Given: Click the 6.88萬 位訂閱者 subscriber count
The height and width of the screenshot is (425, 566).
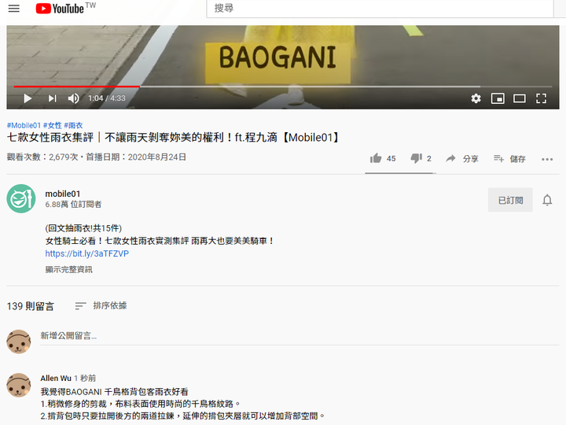Looking at the screenshot, I should (73, 204).
